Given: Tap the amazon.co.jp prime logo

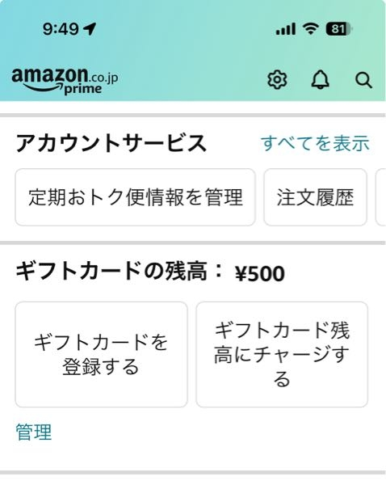Looking at the screenshot, I should [65, 81].
